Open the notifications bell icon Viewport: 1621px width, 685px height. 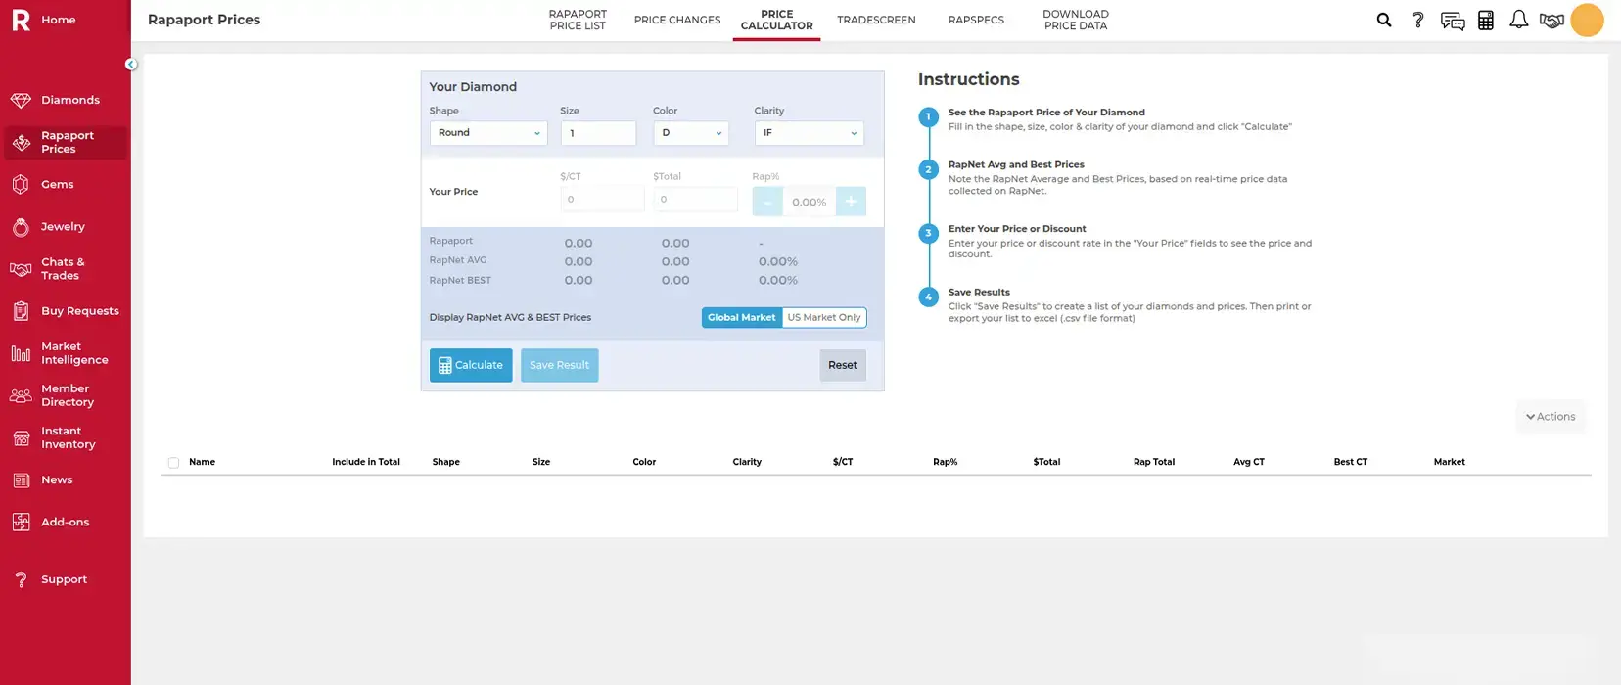(1519, 20)
